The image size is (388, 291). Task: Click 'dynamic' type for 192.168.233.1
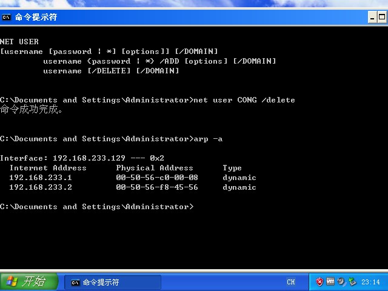tap(239, 178)
